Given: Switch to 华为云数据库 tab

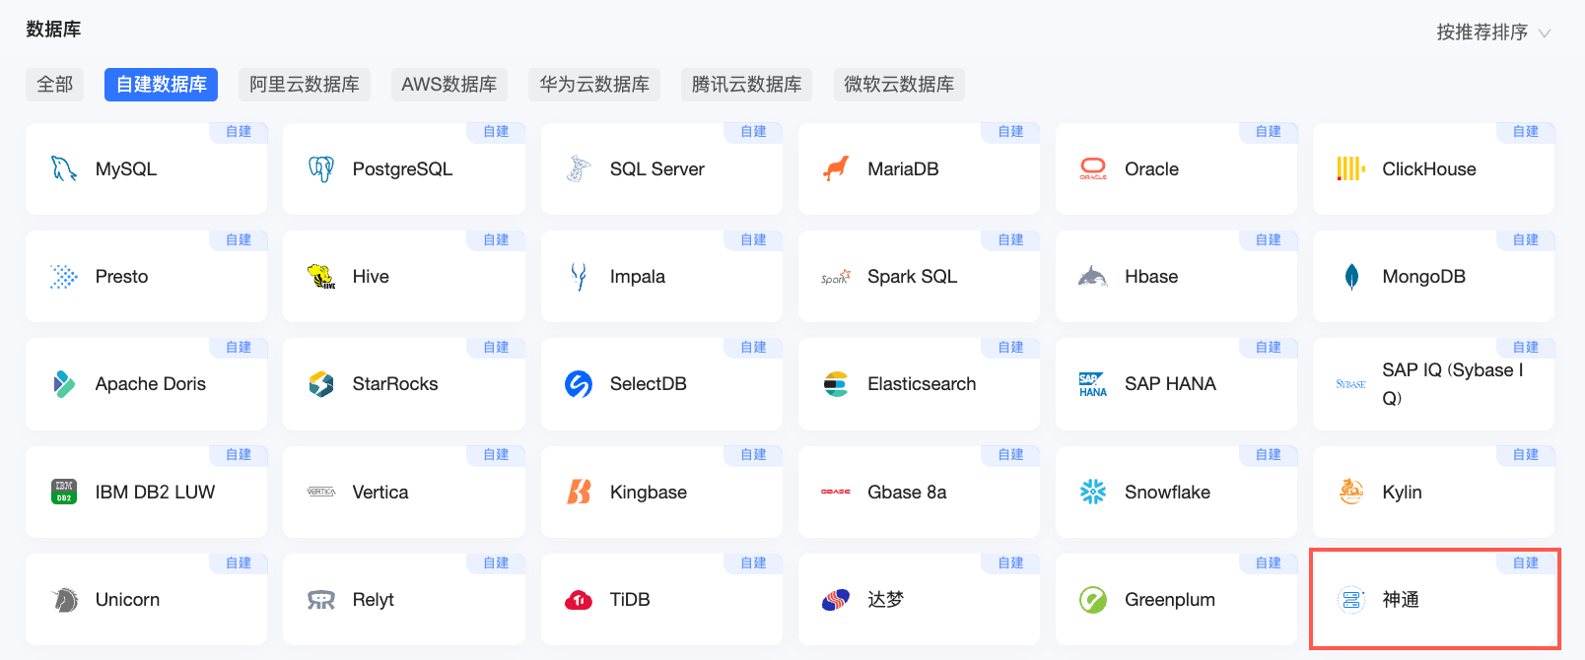Looking at the screenshot, I should tap(594, 85).
